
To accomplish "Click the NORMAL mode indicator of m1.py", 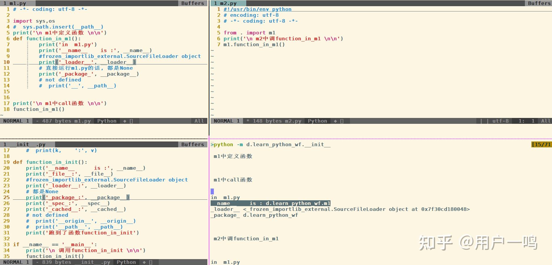I will point(13,121).
